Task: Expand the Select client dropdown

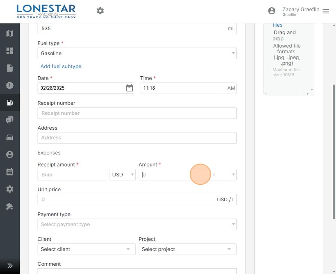Action: (x=86, y=249)
